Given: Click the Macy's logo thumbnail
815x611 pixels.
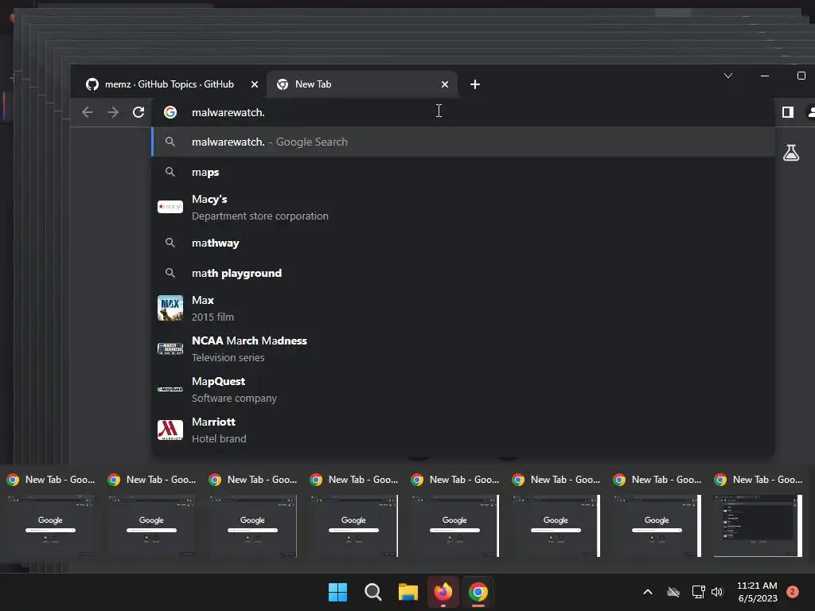Looking at the screenshot, I should [x=170, y=207].
